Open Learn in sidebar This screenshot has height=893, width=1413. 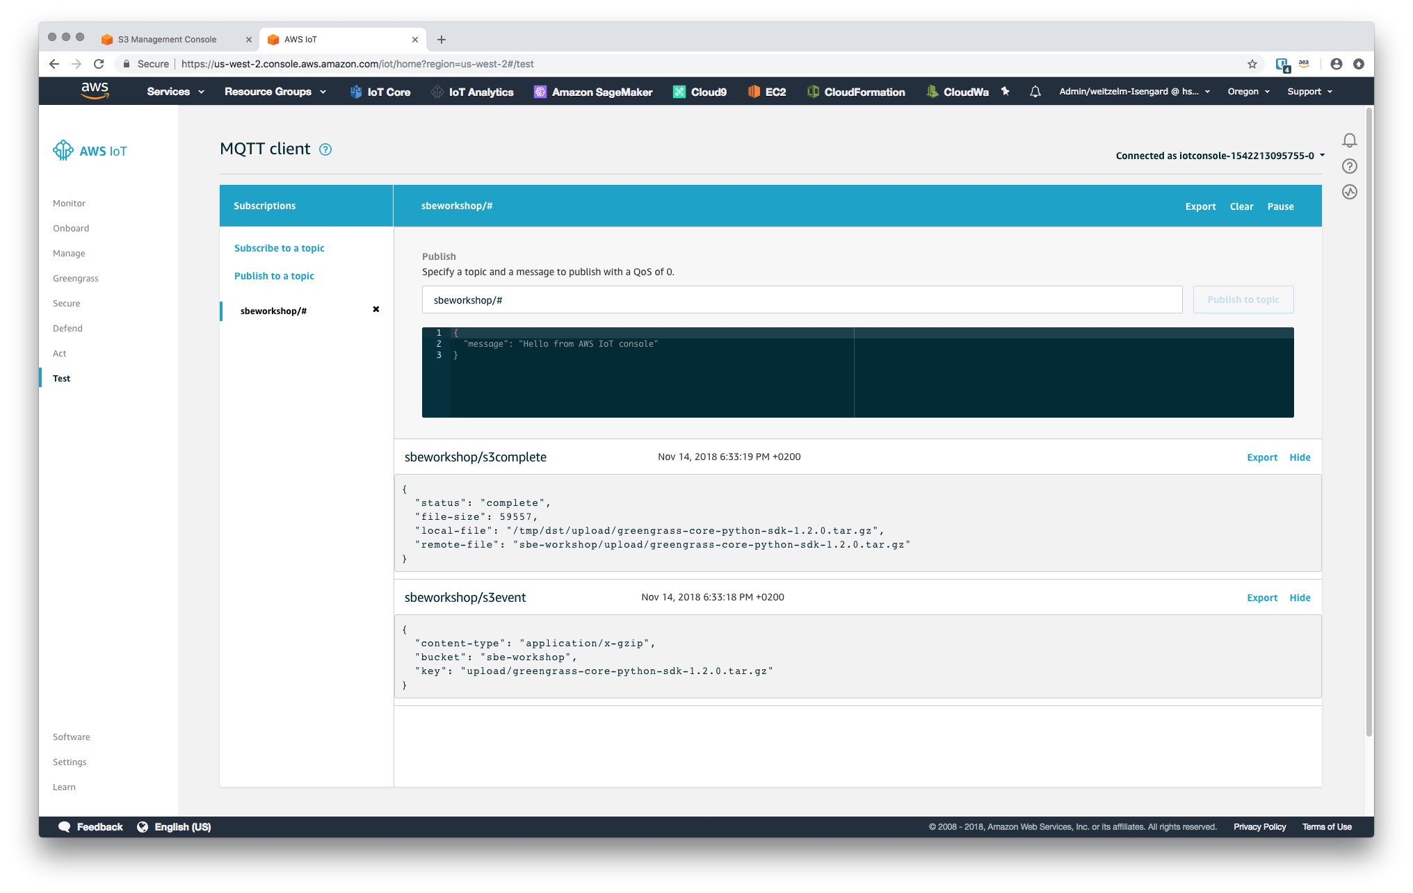(x=64, y=787)
